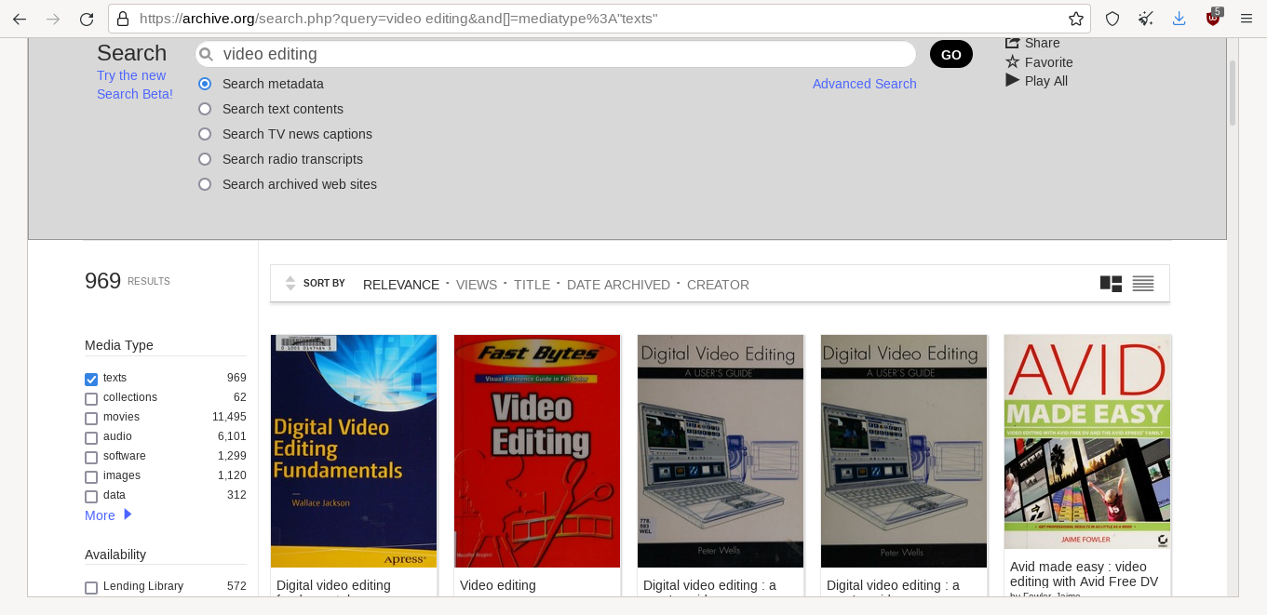Uncheck the texts media type filter
The width and height of the screenshot is (1267, 615).
(x=91, y=379)
